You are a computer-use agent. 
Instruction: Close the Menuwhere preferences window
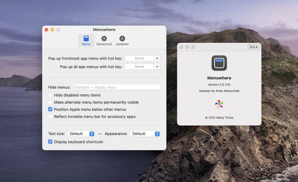[46, 30]
